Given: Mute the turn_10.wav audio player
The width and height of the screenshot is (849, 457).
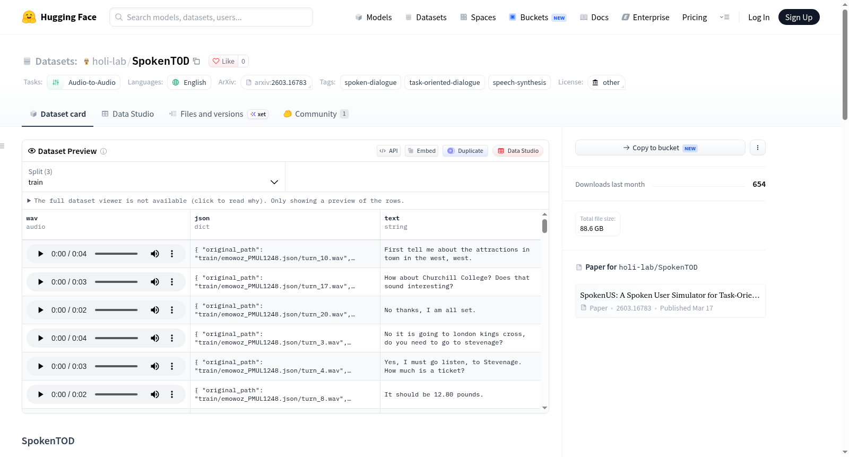Looking at the screenshot, I should (x=155, y=254).
